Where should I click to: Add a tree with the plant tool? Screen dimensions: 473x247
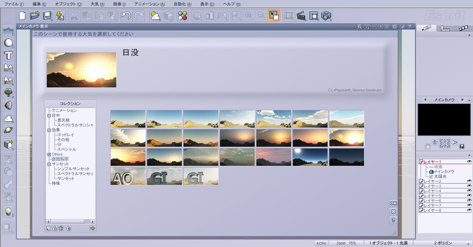(x=8, y=92)
